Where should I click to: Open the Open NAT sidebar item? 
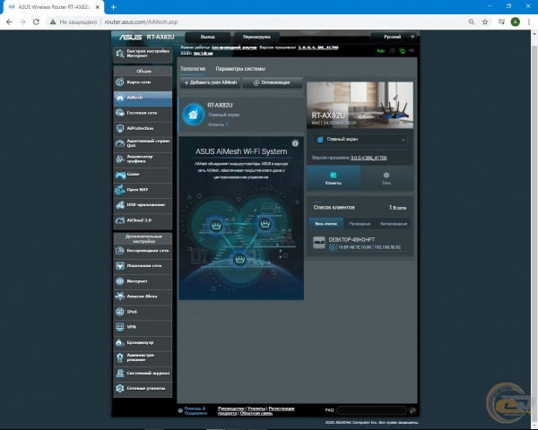click(x=143, y=190)
